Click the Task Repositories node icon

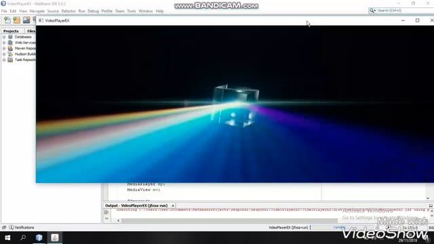pos(10,60)
